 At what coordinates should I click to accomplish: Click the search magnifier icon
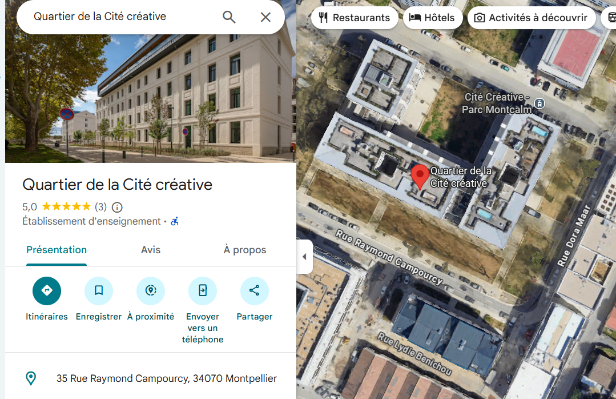point(229,17)
